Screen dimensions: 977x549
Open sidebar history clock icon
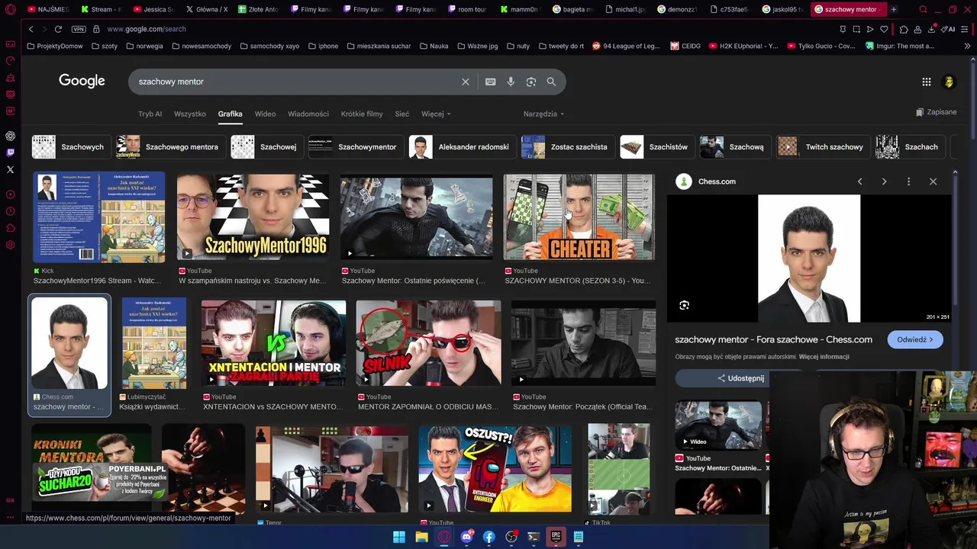click(x=11, y=211)
